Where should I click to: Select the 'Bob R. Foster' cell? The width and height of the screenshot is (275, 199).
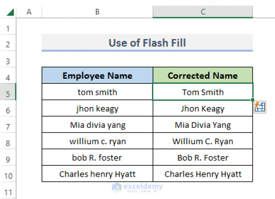203,158
